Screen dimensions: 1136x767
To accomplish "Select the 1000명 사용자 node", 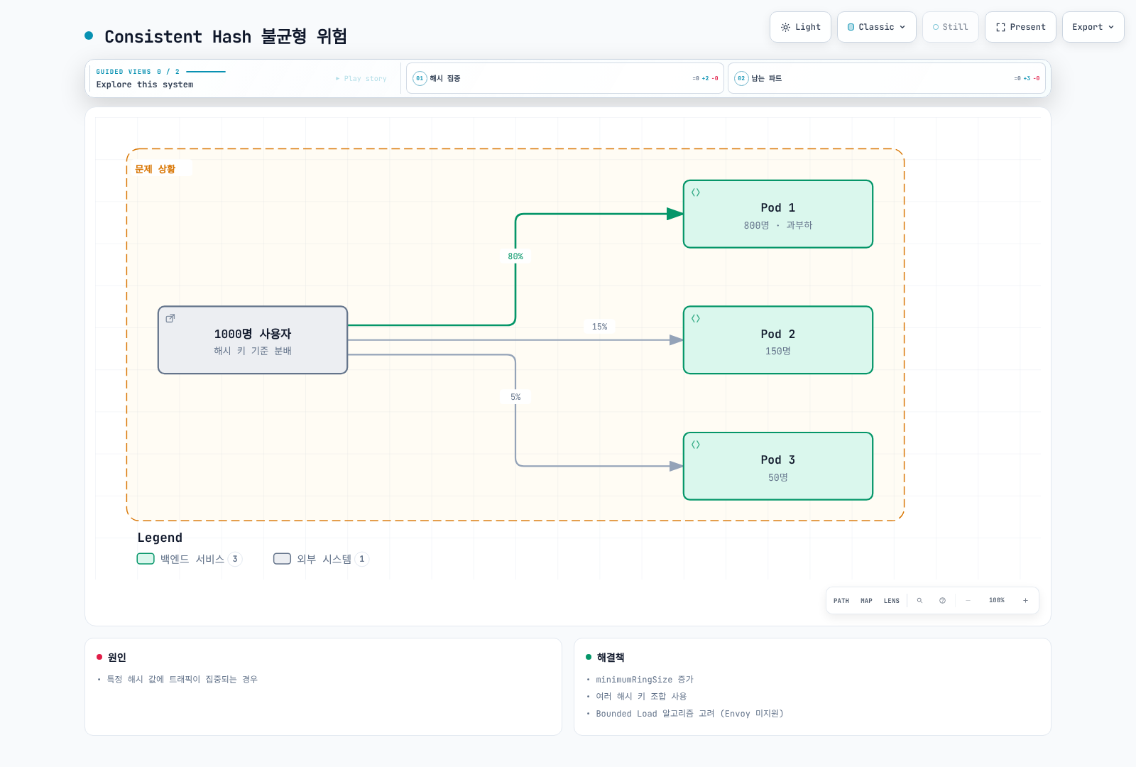I will click(x=253, y=340).
